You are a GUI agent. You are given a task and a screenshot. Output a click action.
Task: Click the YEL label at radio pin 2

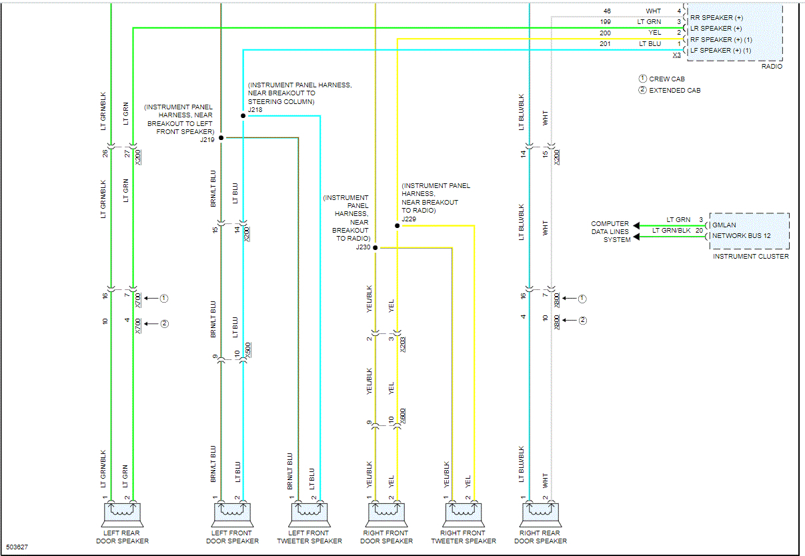[655, 33]
